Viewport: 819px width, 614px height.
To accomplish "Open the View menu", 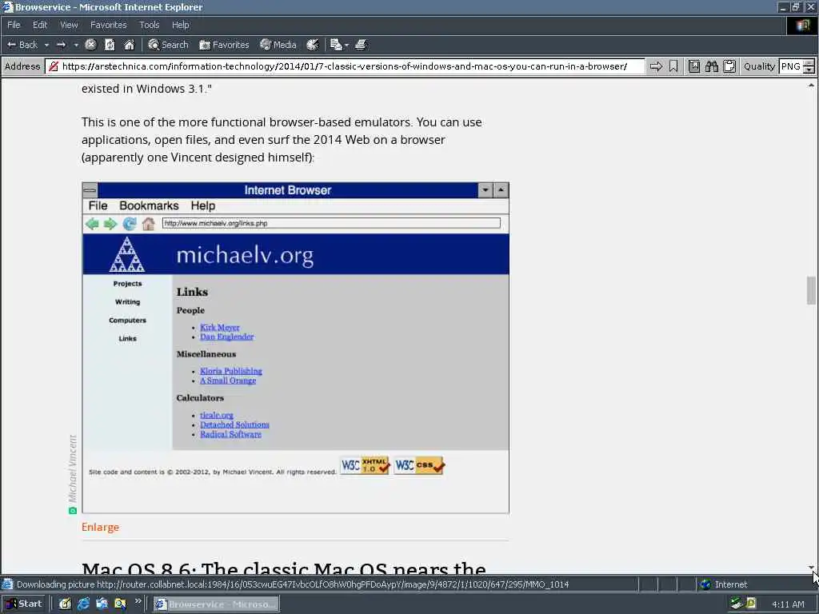I will coord(69,25).
